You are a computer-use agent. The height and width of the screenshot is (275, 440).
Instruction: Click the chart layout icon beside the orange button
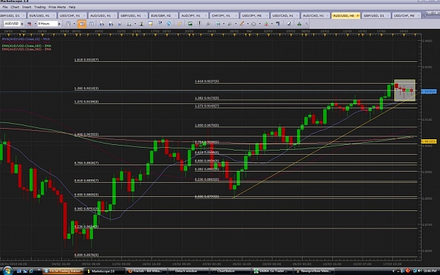coord(92,24)
